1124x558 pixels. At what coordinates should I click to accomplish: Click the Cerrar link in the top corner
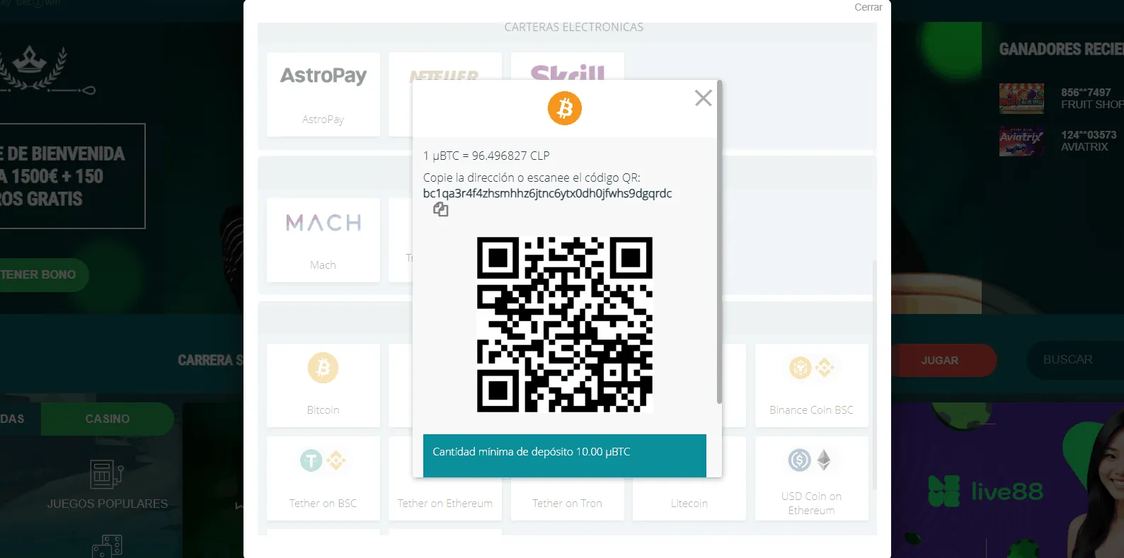click(x=868, y=7)
